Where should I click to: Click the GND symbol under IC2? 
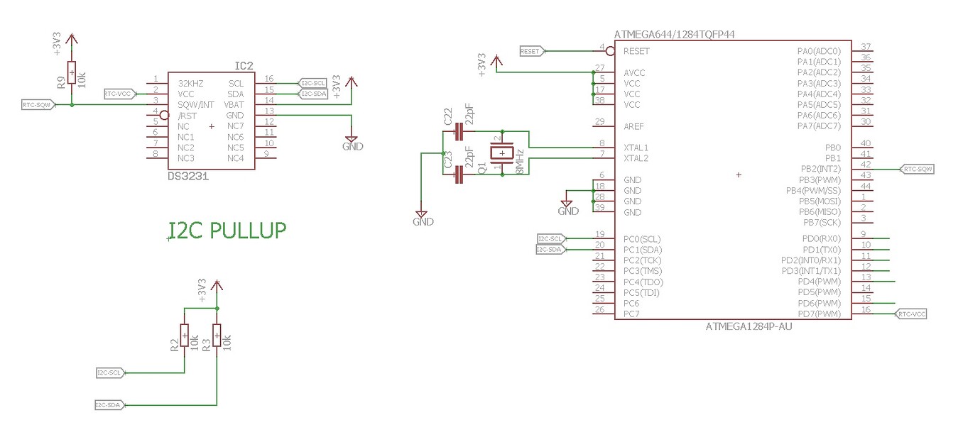[351, 139]
